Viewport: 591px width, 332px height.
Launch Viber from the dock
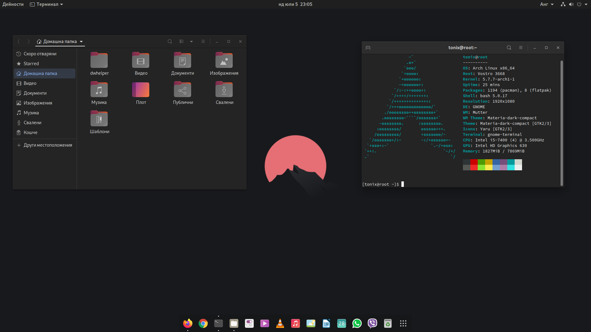tap(372, 323)
